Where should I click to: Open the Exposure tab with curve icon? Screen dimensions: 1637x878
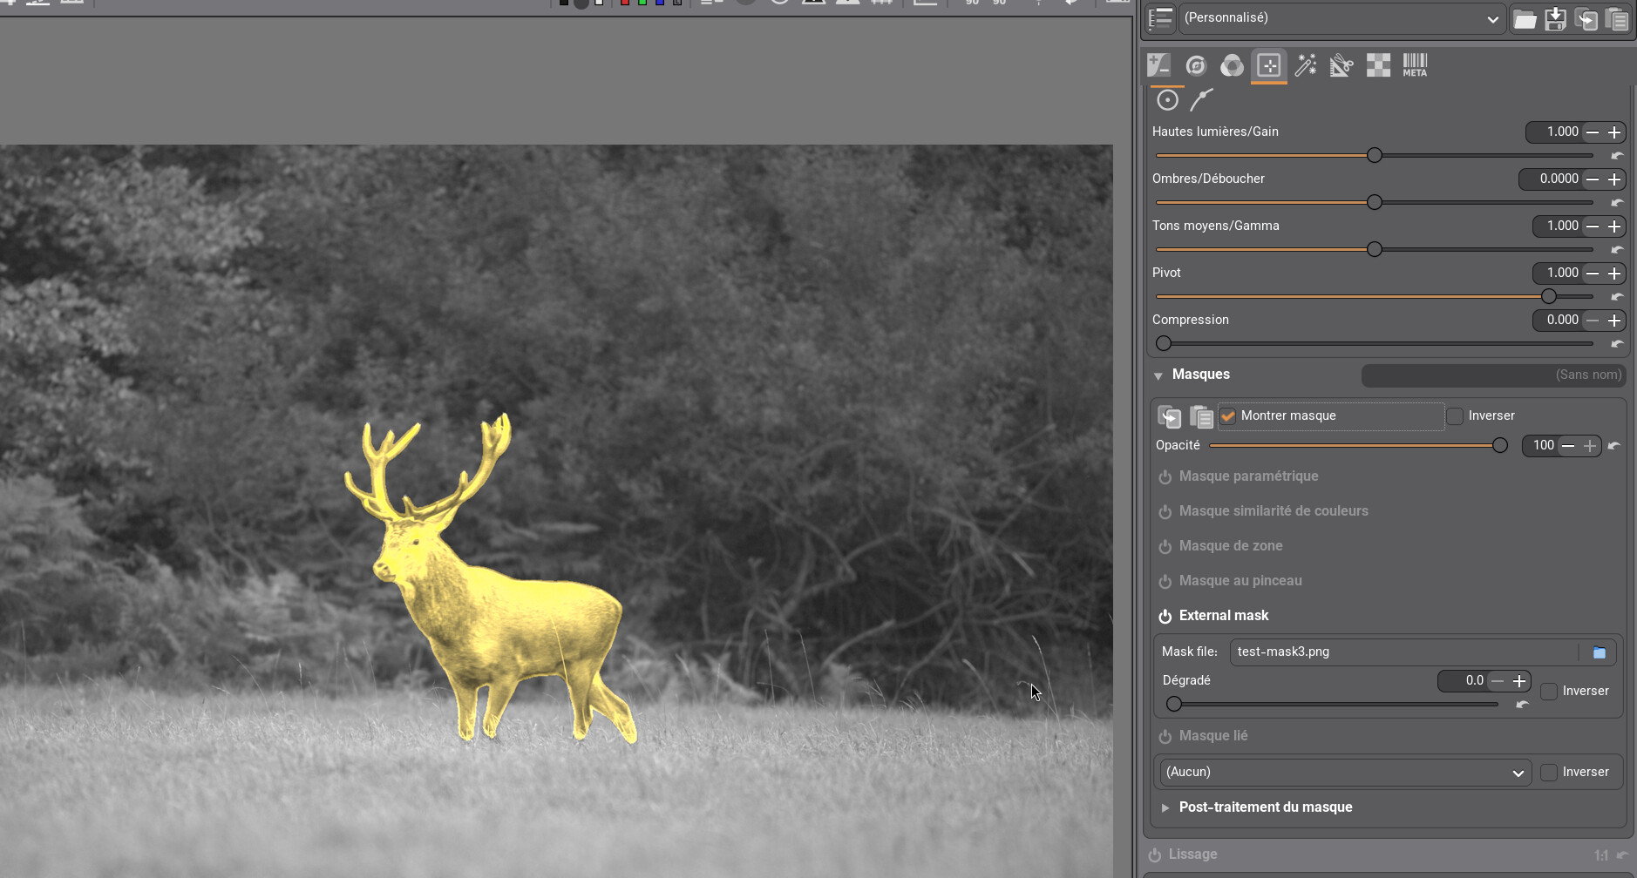click(x=1158, y=65)
